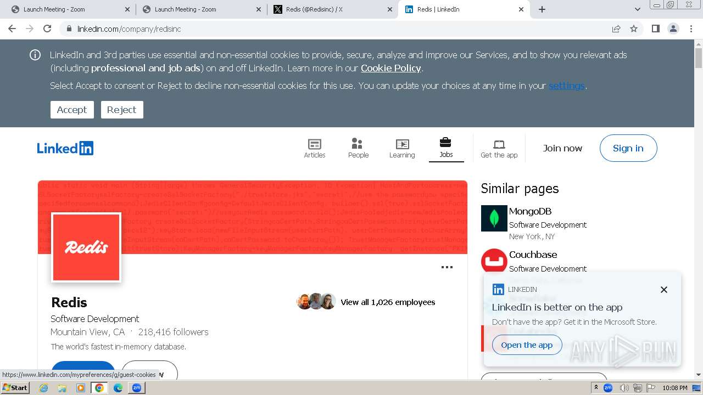The image size is (703, 395).
Task: Click the Redis company logo
Action: 86,248
